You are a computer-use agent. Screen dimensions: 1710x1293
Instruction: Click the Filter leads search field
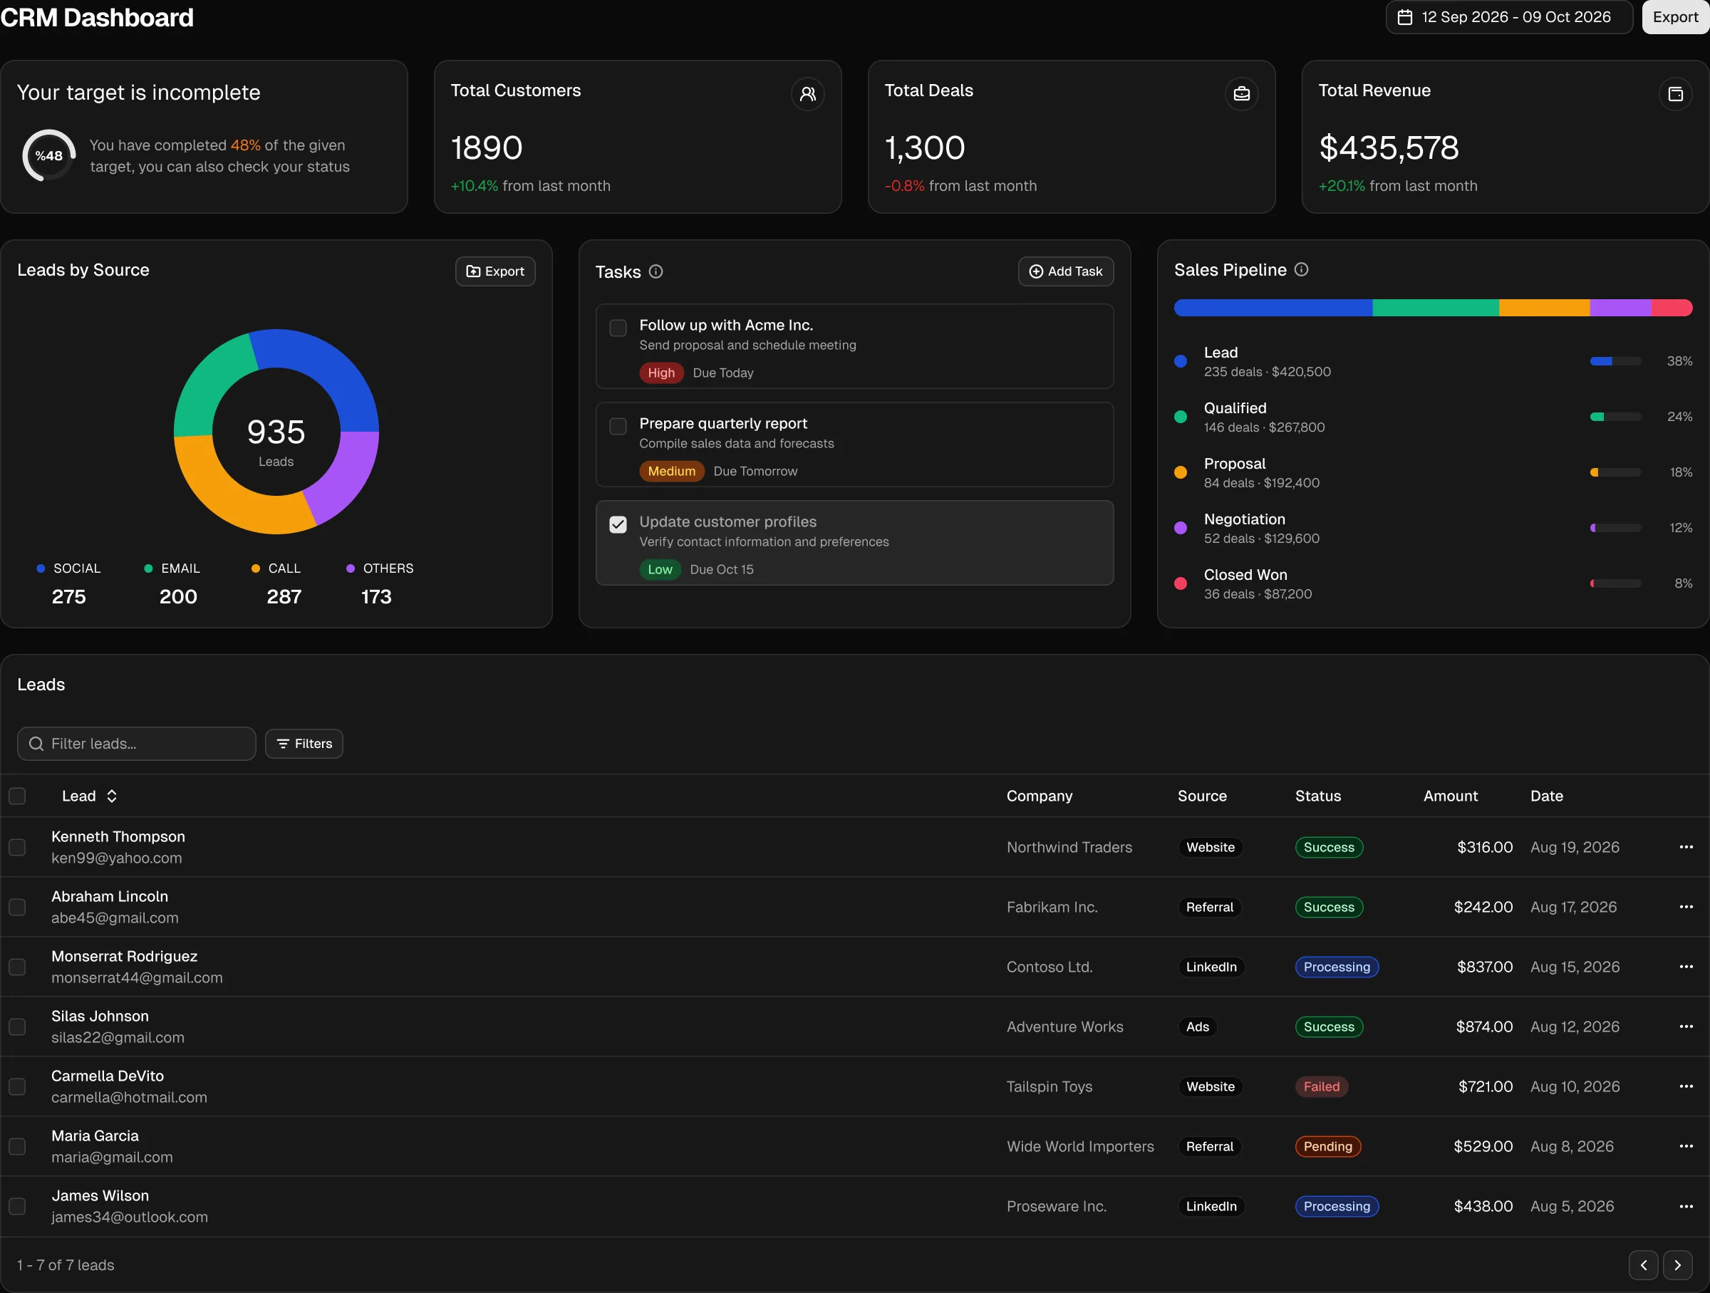136,744
